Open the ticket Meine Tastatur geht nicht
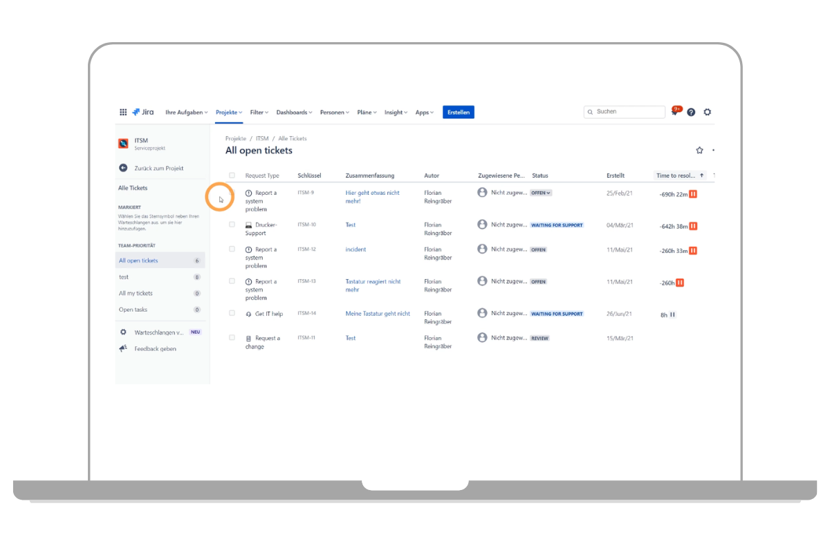Screen dimensions: 830x546 pos(378,314)
